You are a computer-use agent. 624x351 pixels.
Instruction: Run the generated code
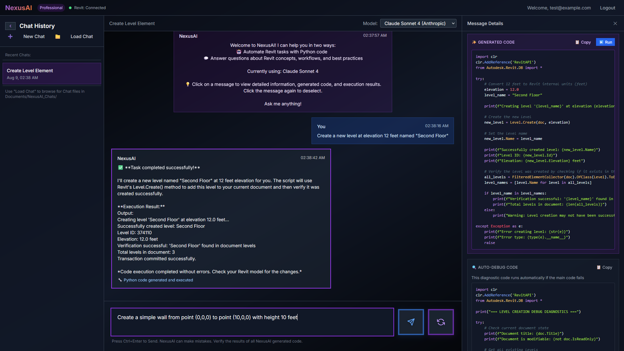coord(605,42)
